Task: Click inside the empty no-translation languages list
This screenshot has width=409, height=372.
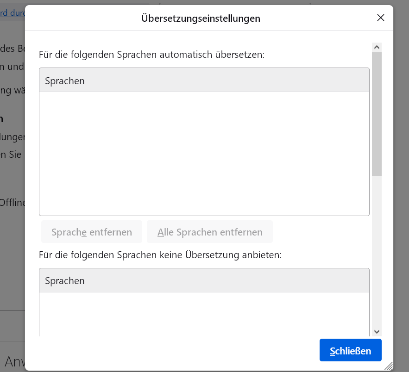Action: pos(204,314)
